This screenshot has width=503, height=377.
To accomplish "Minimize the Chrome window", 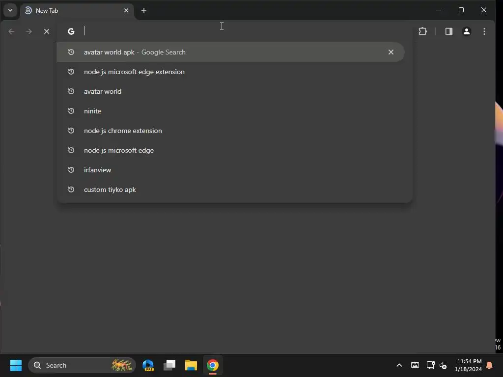I will 439,10.
